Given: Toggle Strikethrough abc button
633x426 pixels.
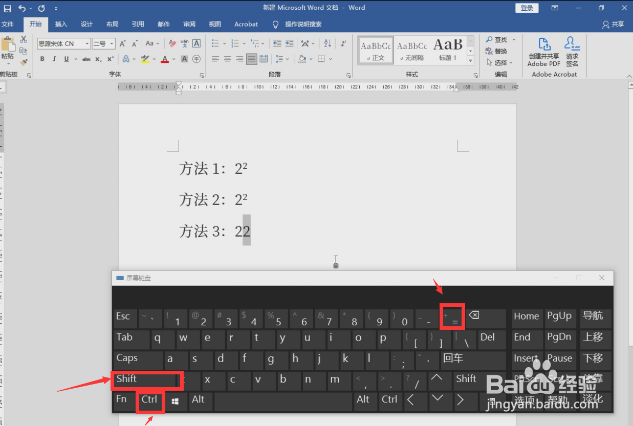Looking at the screenshot, I should pyautogui.click(x=86, y=59).
